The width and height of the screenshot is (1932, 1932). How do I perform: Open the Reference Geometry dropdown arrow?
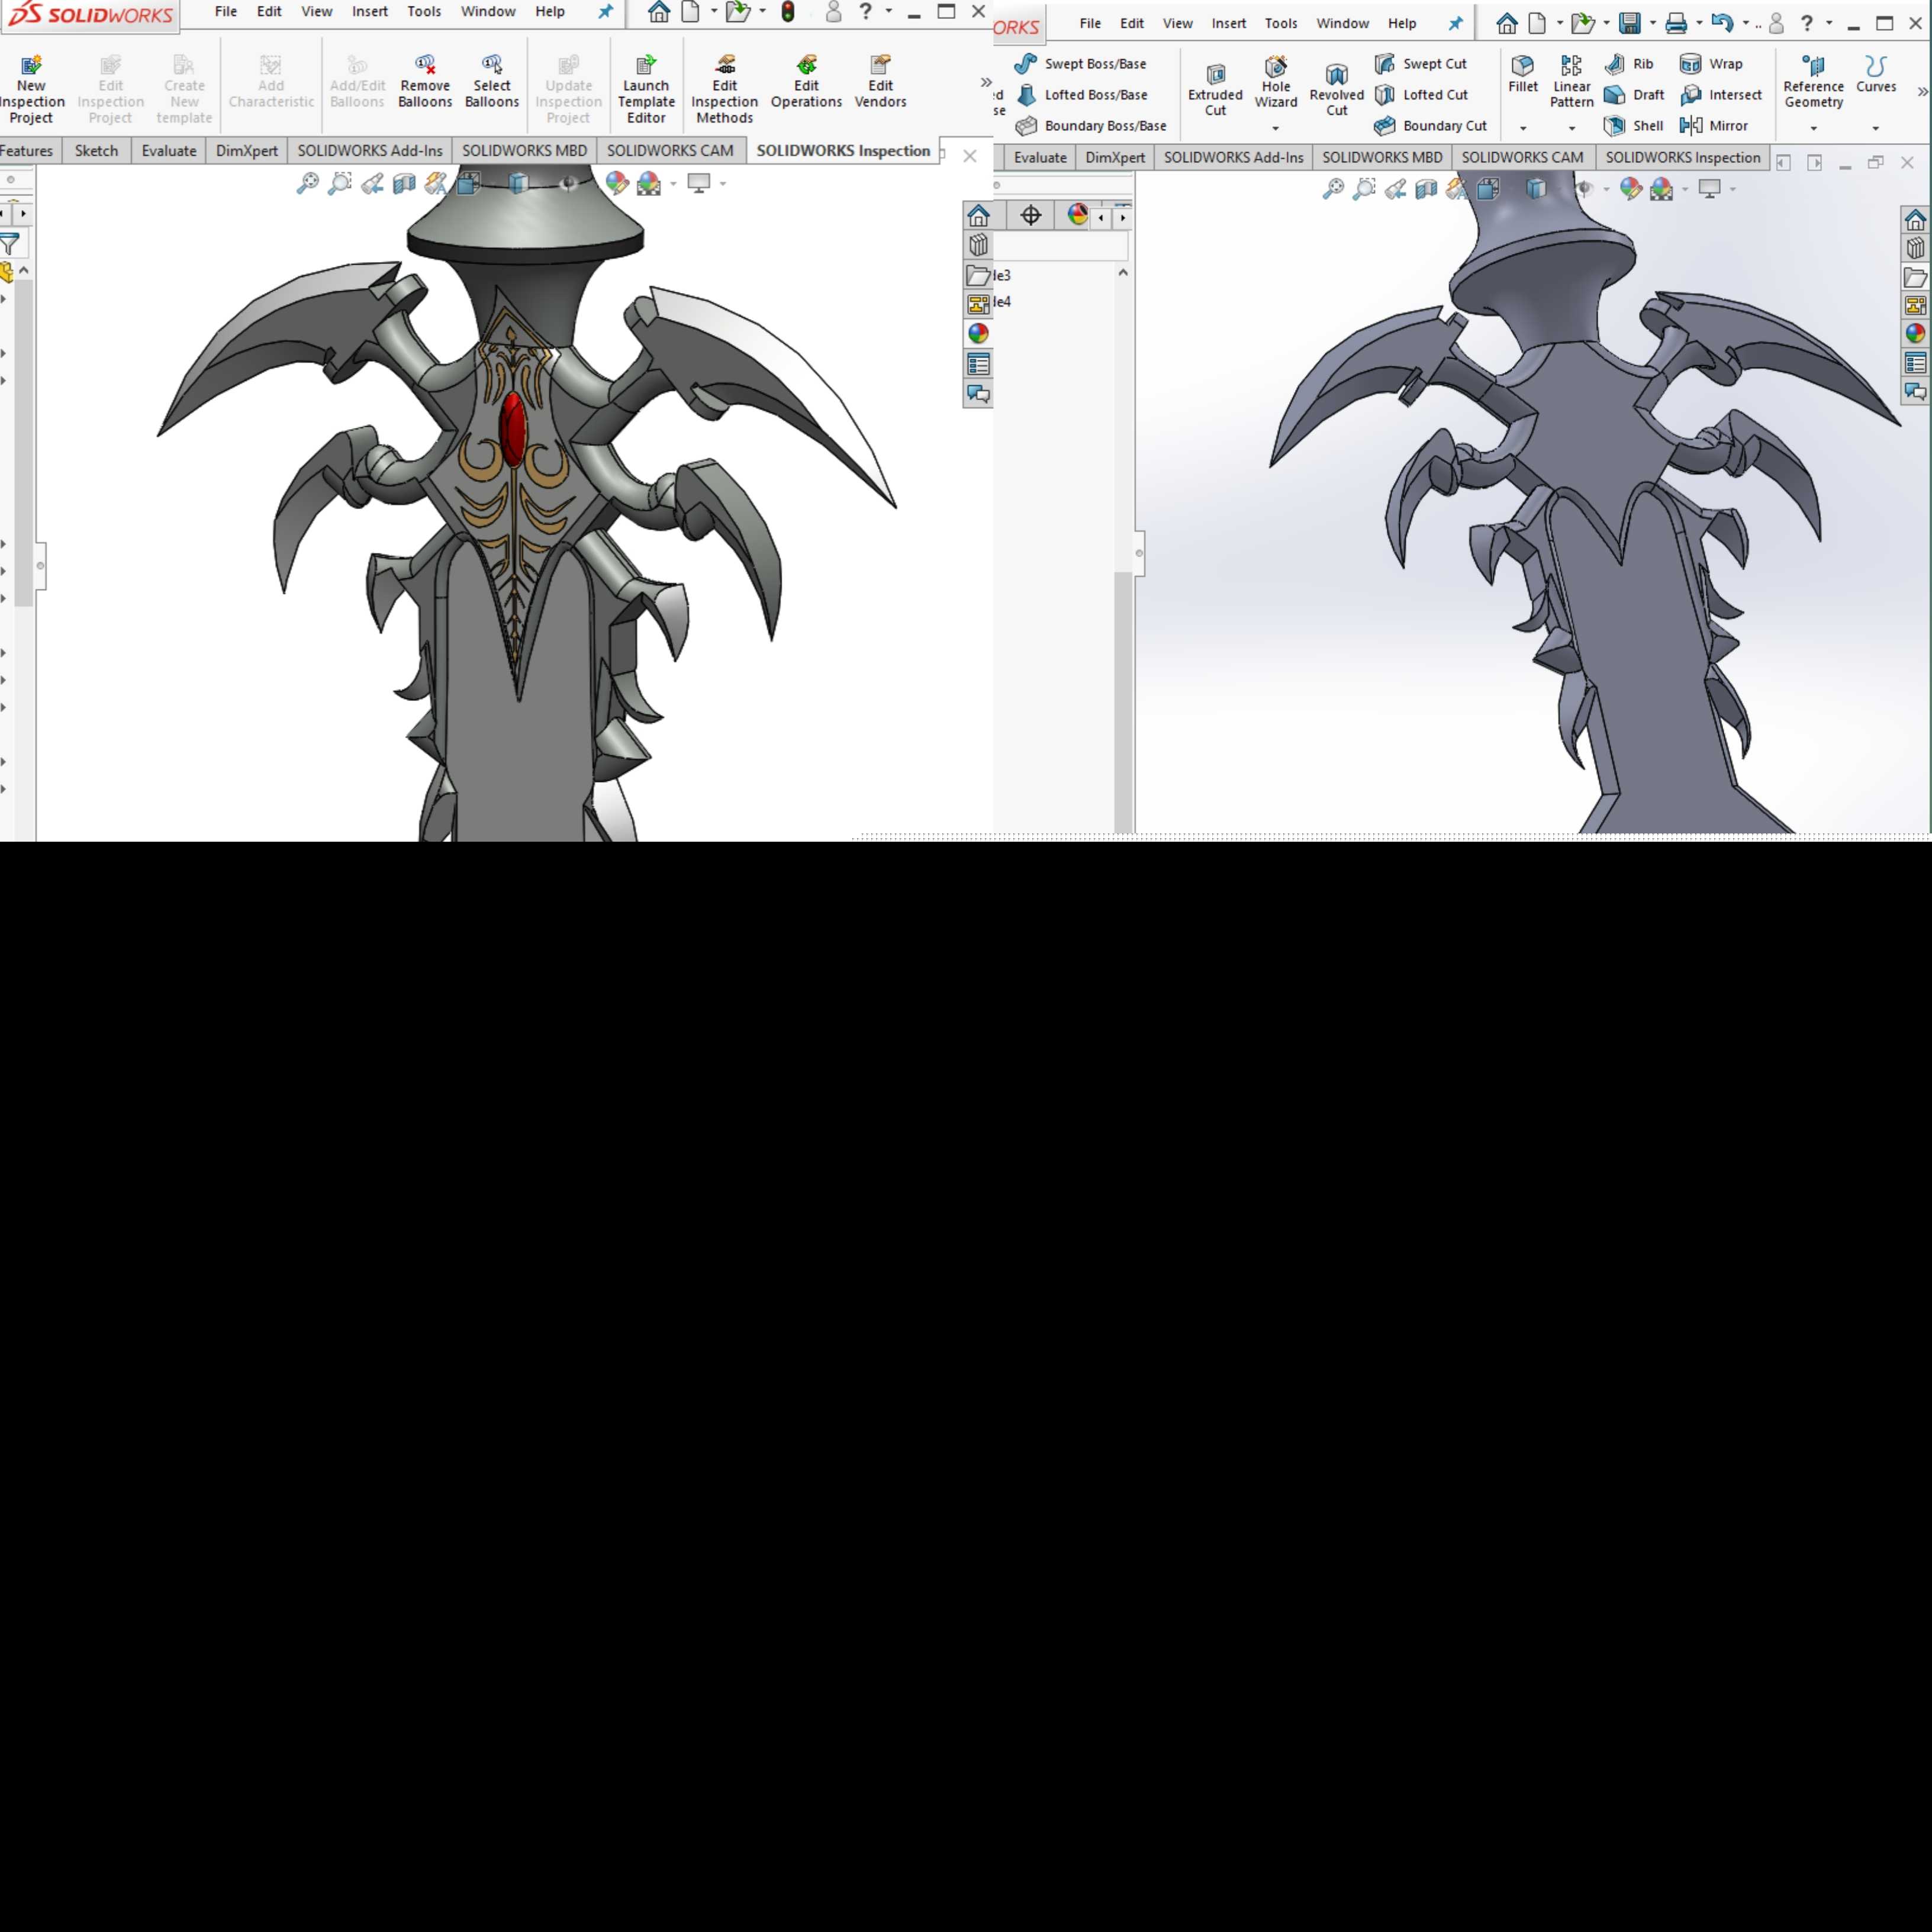coord(1813,128)
